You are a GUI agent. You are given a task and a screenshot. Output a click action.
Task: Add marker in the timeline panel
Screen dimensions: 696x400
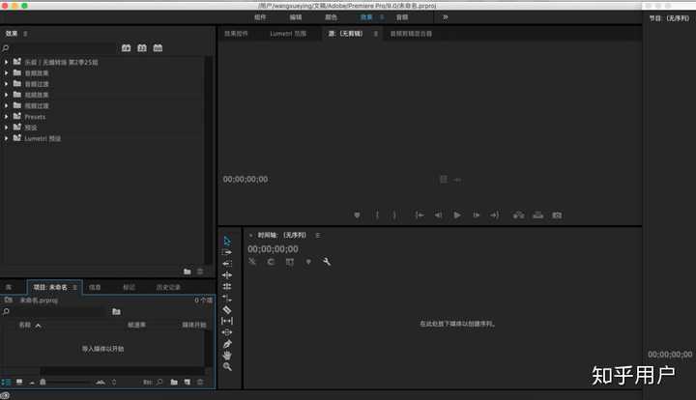point(308,262)
